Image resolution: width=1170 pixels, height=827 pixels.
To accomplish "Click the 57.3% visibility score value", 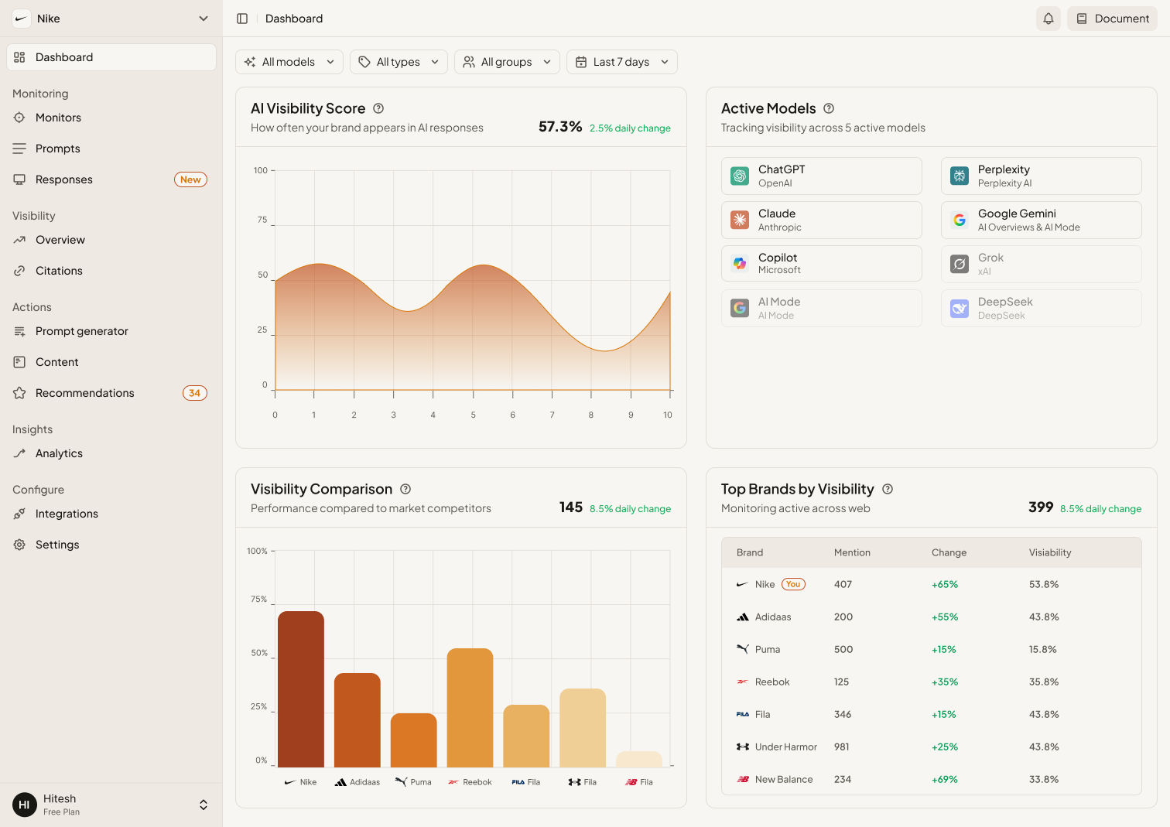I will tap(560, 126).
